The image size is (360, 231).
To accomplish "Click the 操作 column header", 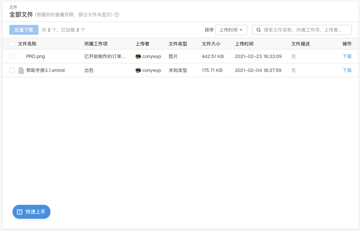I will 347,44.
